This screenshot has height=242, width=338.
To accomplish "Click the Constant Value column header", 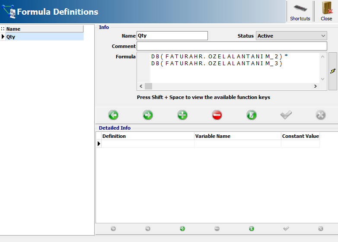I will click(300, 136).
